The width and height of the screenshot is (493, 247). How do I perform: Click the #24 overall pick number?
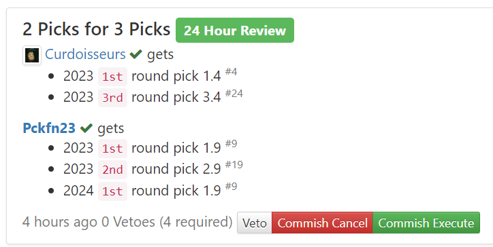[234, 93]
